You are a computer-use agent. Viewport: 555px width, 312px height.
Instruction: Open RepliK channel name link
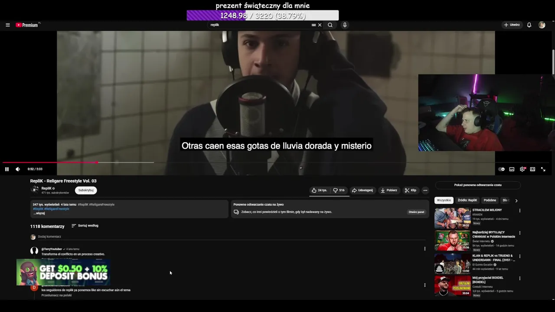pos(47,188)
